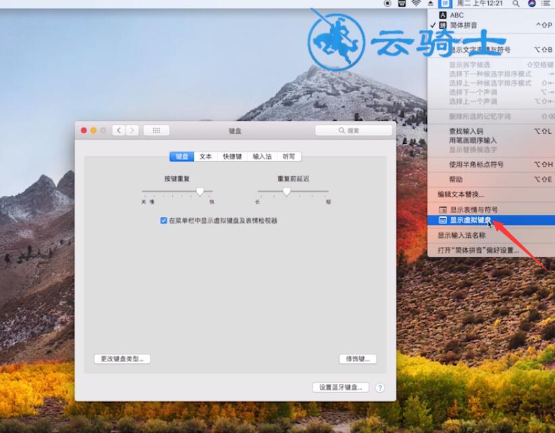Click the input method icon in menu bar

pyautogui.click(x=445, y=3)
